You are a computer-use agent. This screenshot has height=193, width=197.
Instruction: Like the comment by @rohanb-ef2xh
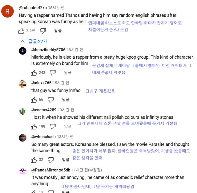pyautogui.click(x=22, y=30)
